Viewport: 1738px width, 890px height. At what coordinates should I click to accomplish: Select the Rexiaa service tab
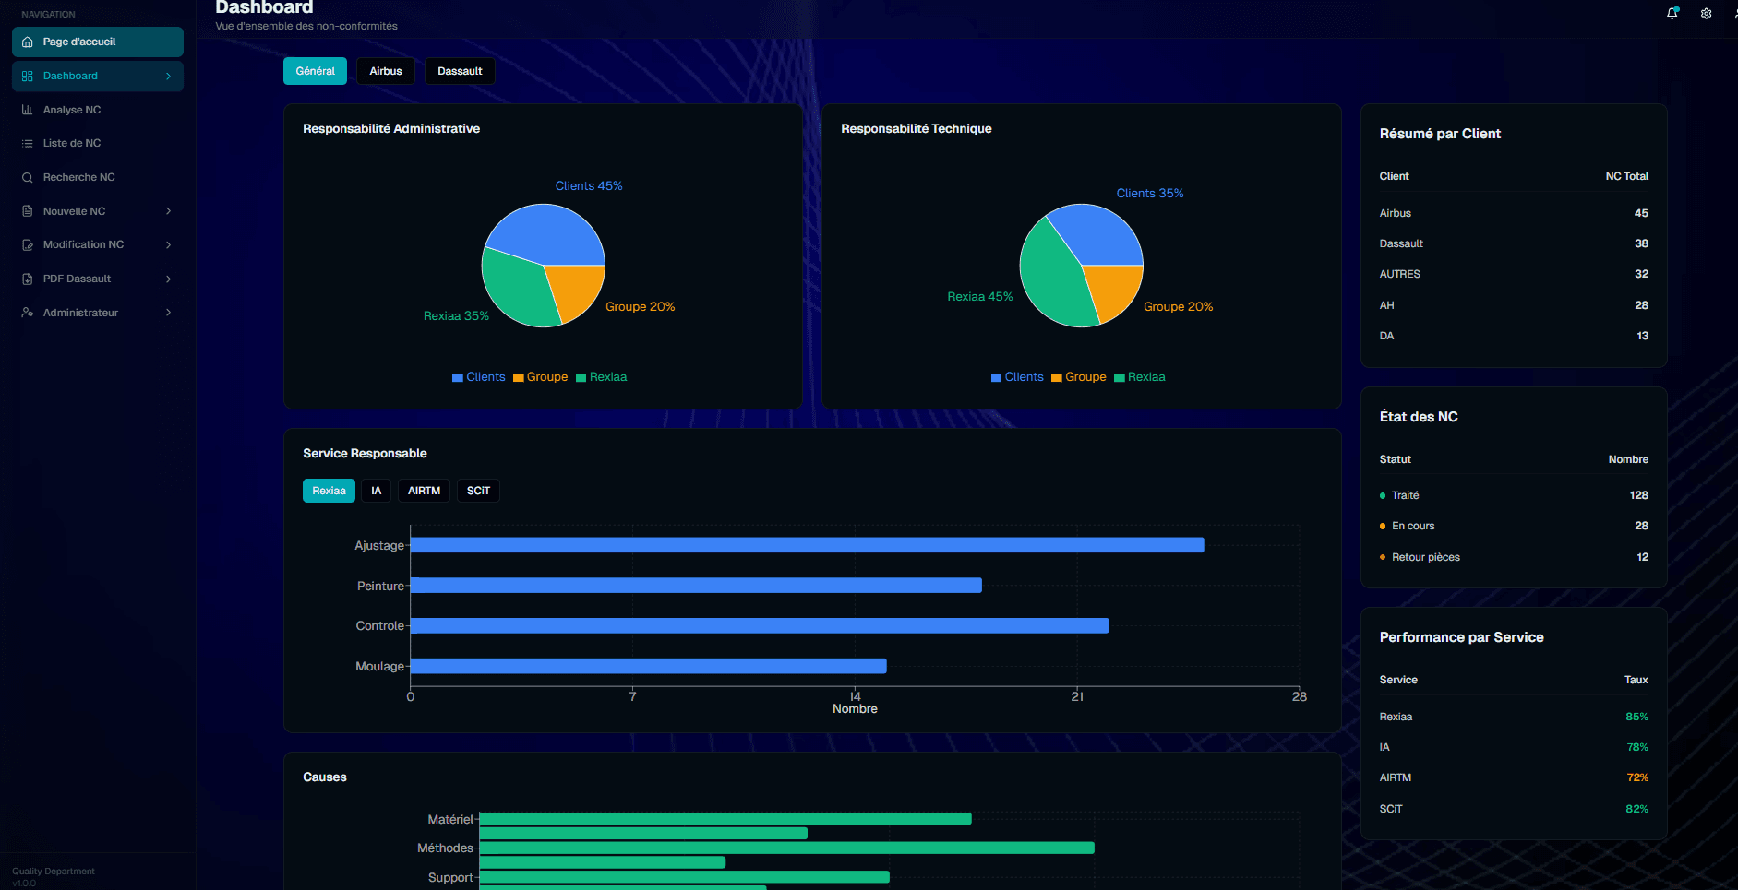(329, 491)
